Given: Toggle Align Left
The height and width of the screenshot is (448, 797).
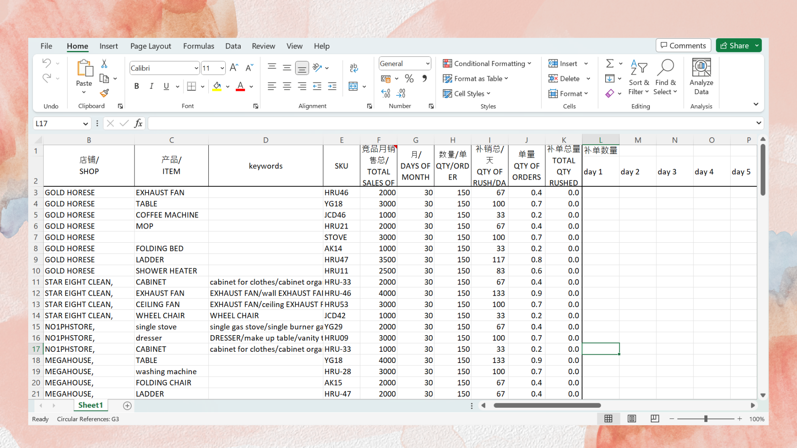Looking at the screenshot, I should click(272, 86).
